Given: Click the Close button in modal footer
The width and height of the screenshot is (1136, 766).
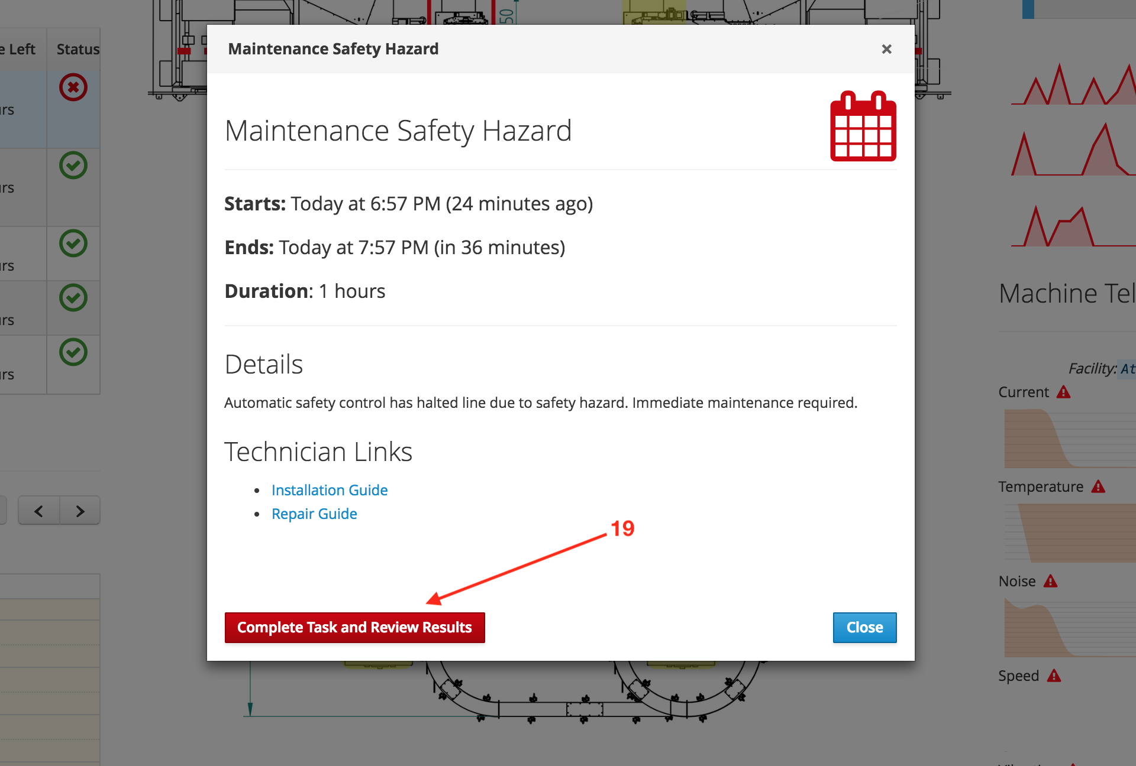Looking at the screenshot, I should pos(863,627).
